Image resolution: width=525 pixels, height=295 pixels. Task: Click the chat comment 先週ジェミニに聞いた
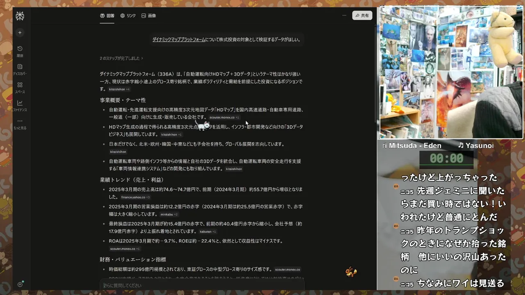point(453,204)
